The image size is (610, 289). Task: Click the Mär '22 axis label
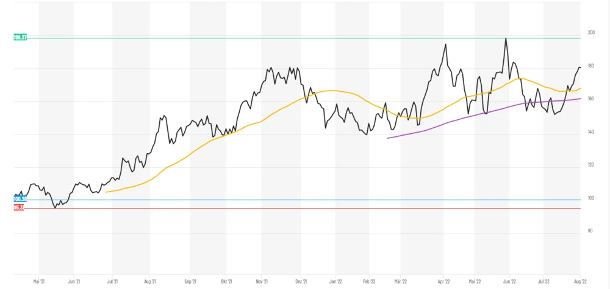point(401,282)
